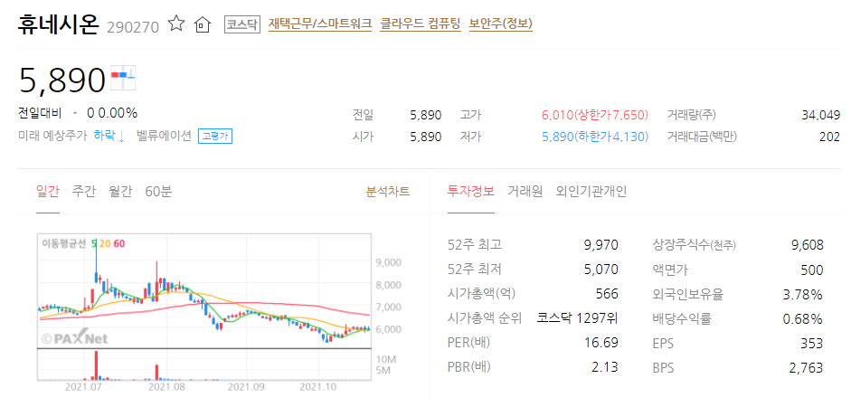Click the 외국인보유율 value 3.78%

(803, 295)
